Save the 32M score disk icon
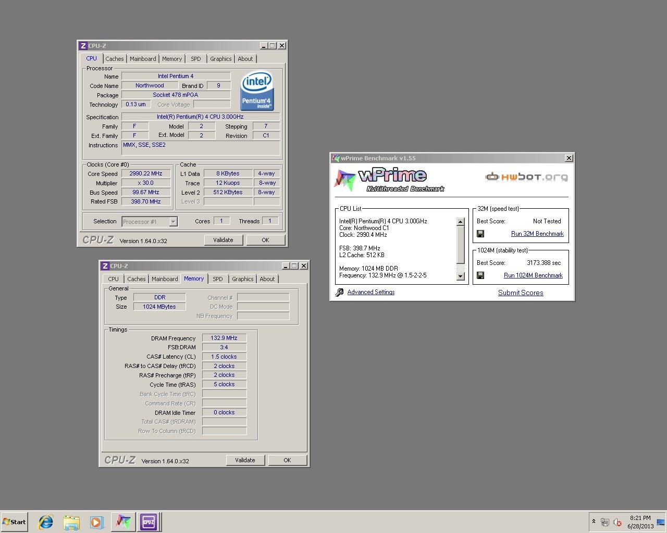This screenshot has width=667, height=533. pos(480,234)
